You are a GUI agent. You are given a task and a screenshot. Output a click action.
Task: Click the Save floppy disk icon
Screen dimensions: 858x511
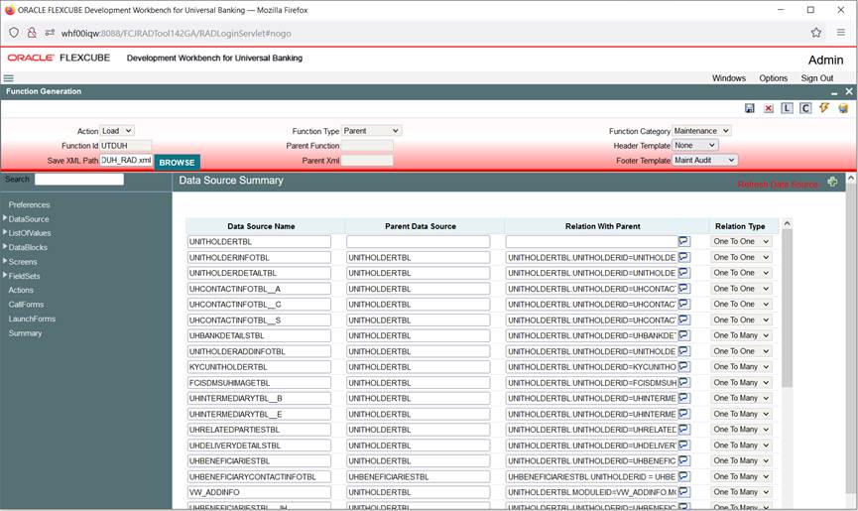(x=750, y=108)
